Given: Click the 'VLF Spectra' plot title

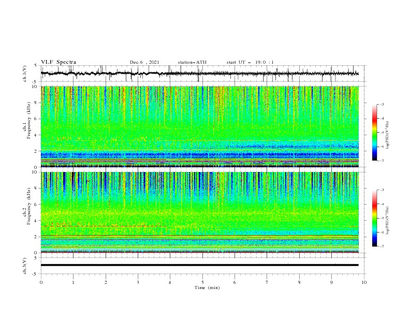Looking at the screenshot, I should click(58, 62).
